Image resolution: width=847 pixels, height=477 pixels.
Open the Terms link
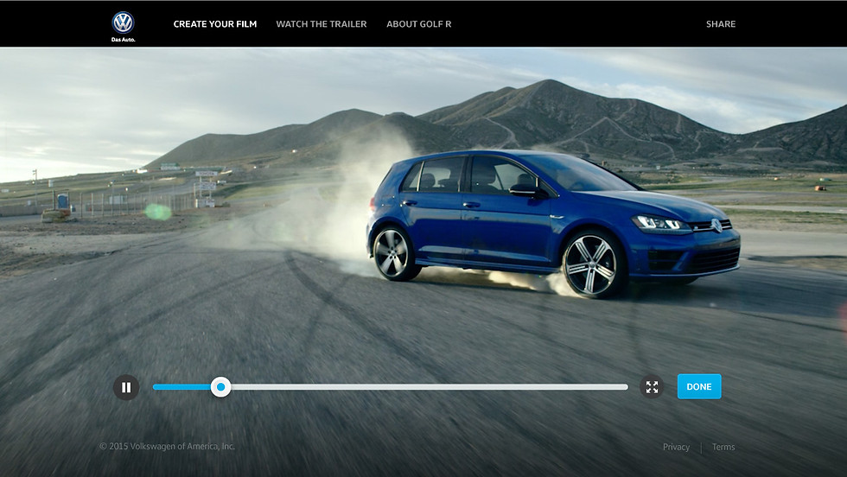(x=723, y=448)
